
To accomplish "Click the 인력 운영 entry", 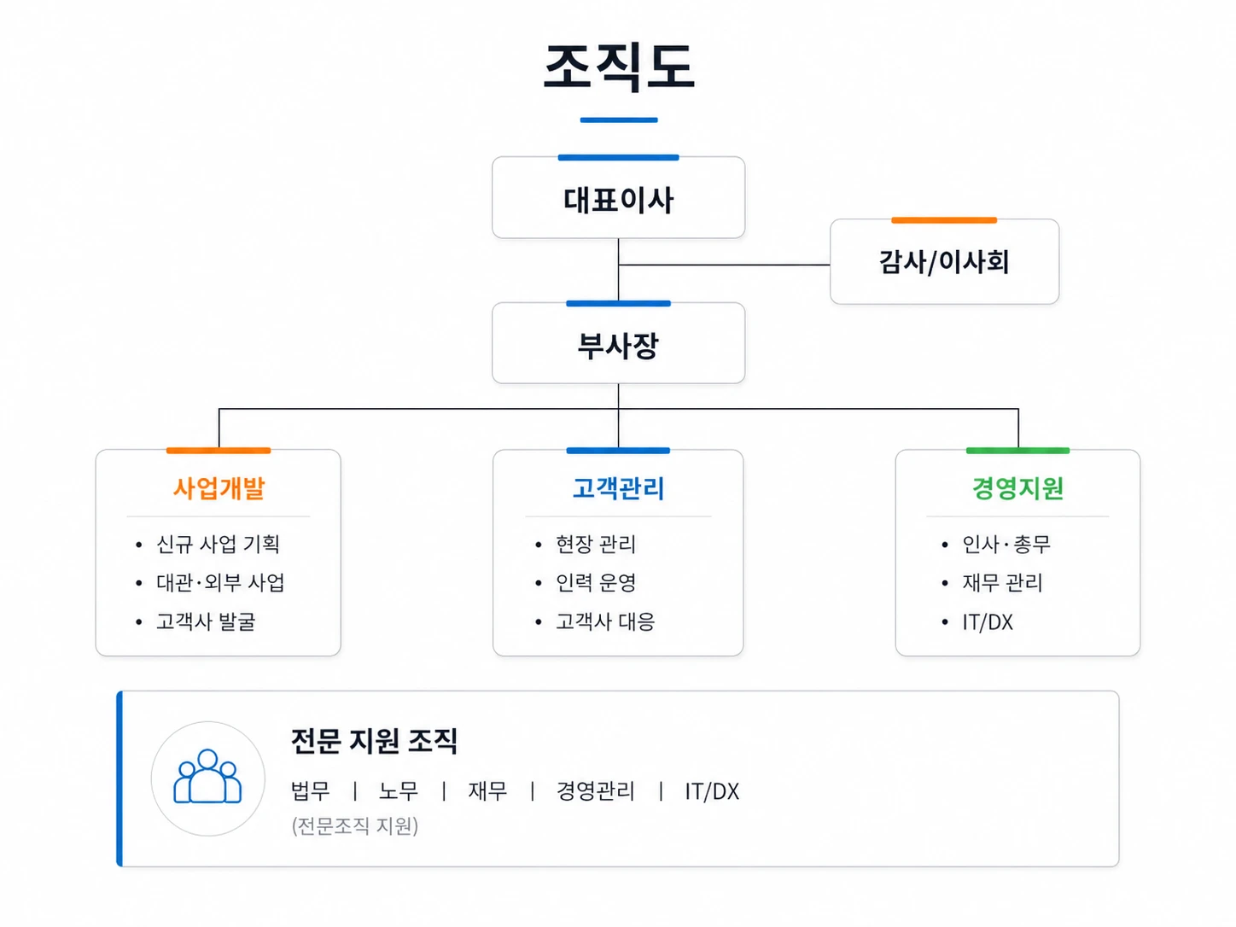I will (x=596, y=582).
